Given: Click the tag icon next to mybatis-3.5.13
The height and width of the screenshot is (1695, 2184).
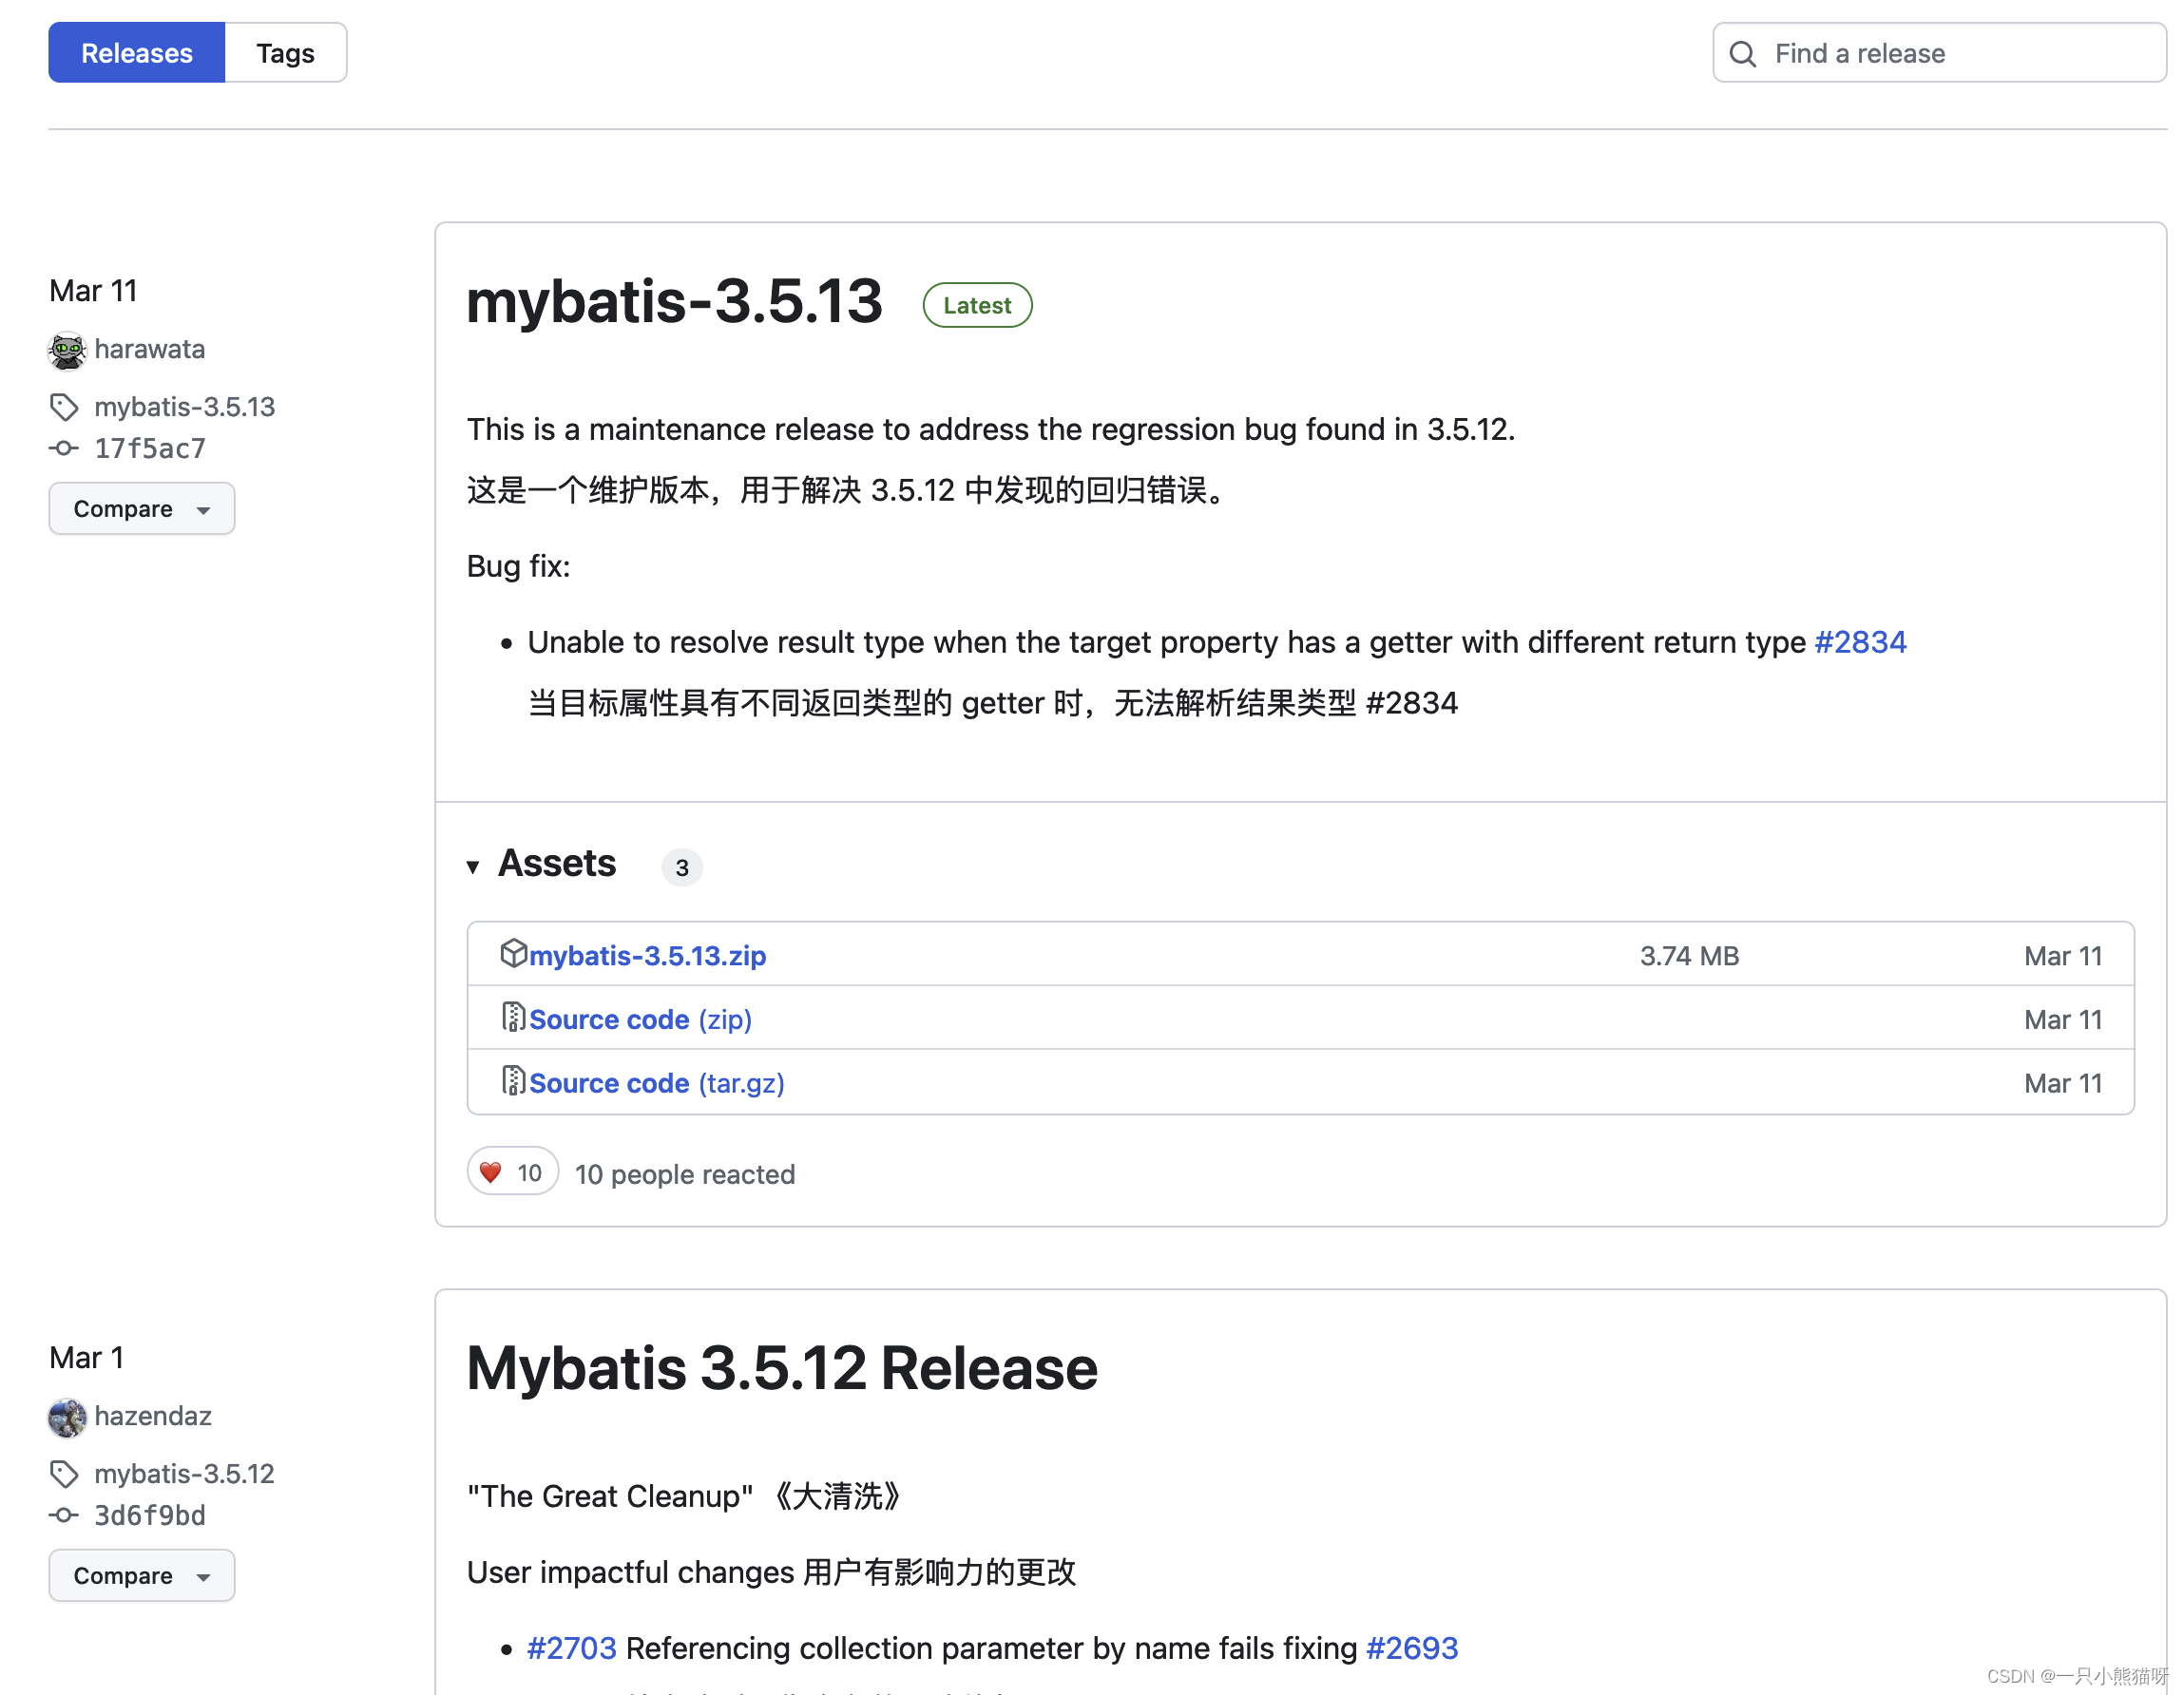Looking at the screenshot, I should [66, 406].
